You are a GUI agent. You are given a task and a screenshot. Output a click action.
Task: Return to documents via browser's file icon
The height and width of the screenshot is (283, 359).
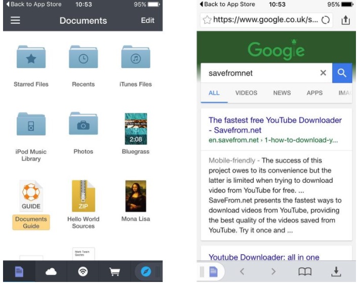coord(213,271)
